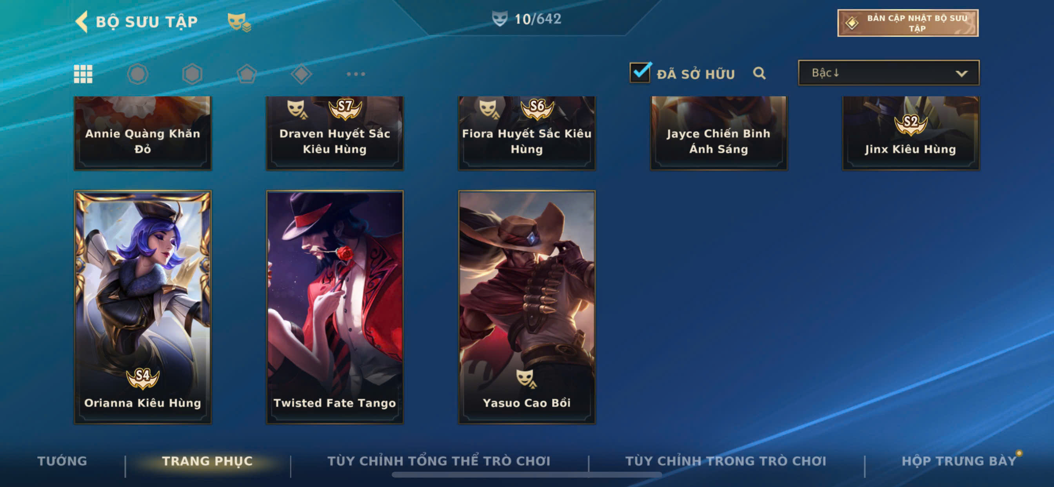Filter by the pentagon rarity icon
The height and width of the screenshot is (487, 1054).
(247, 74)
